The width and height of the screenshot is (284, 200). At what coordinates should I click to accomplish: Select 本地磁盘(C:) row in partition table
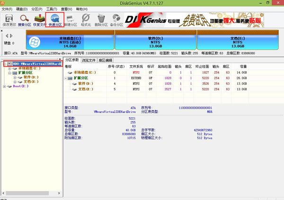[85, 72]
